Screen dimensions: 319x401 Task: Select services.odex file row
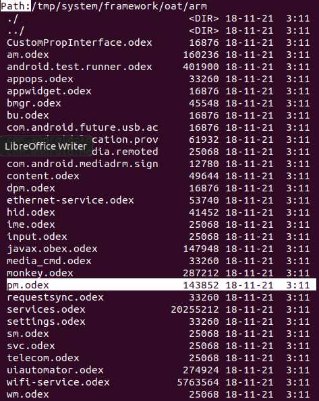tap(161, 309)
